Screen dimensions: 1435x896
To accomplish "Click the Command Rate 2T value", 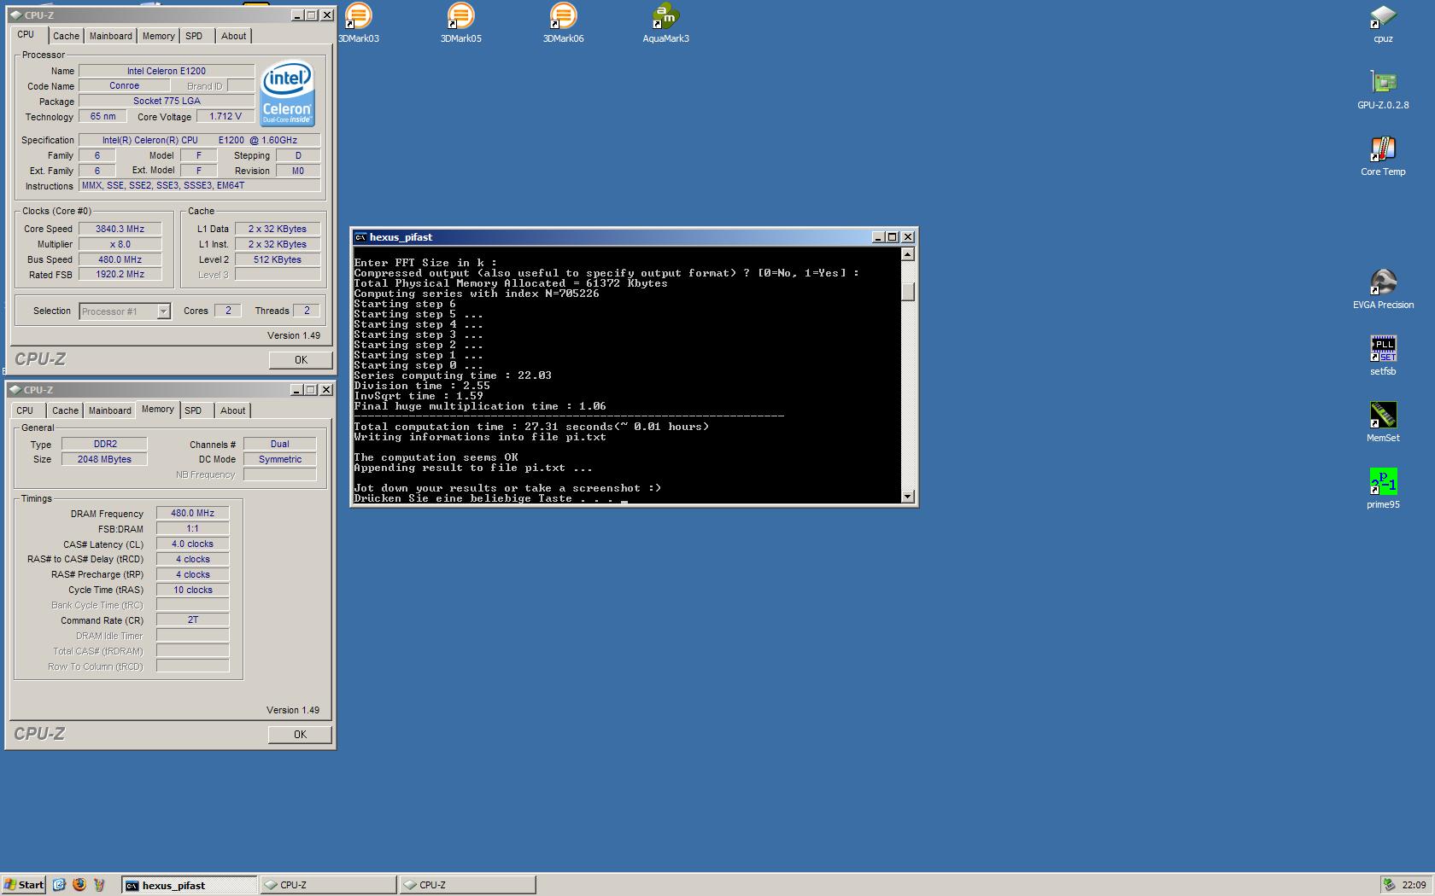I will [x=192, y=620].
